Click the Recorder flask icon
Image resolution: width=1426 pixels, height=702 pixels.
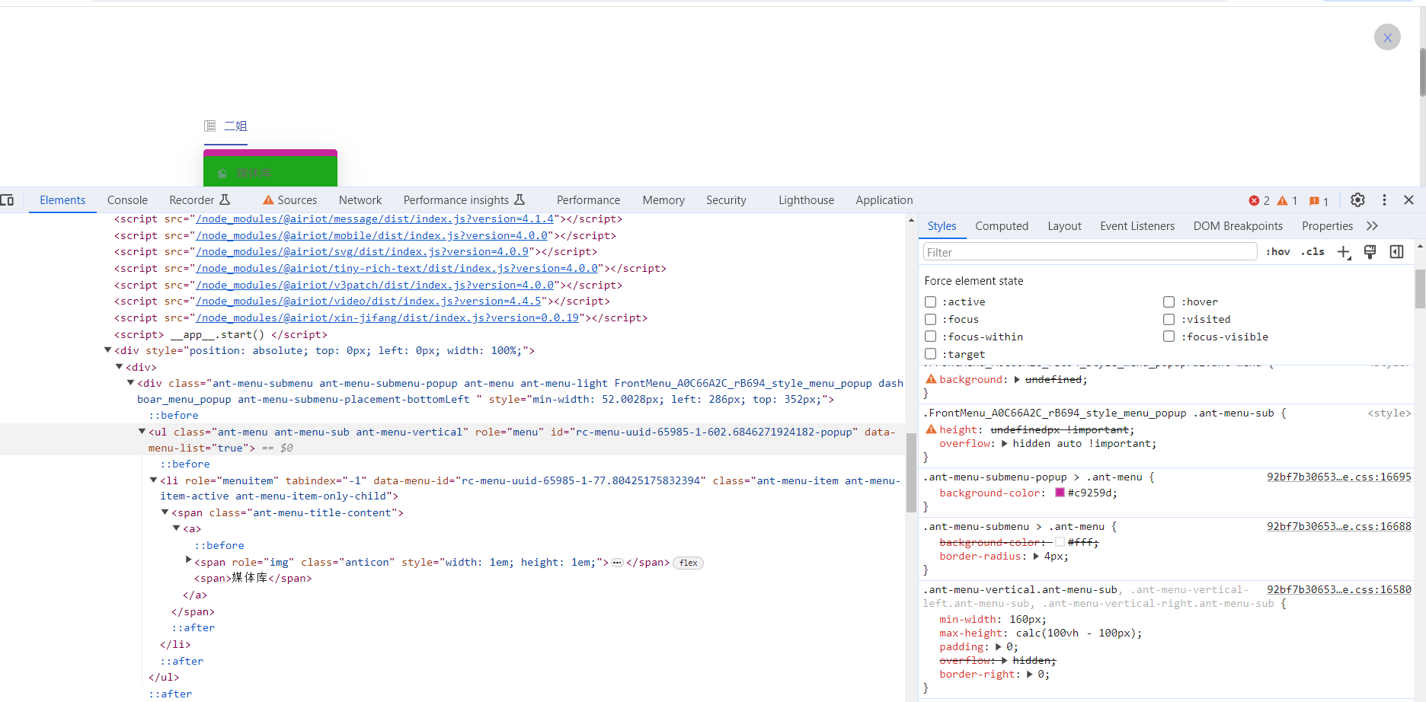click(x=225, y=199)
